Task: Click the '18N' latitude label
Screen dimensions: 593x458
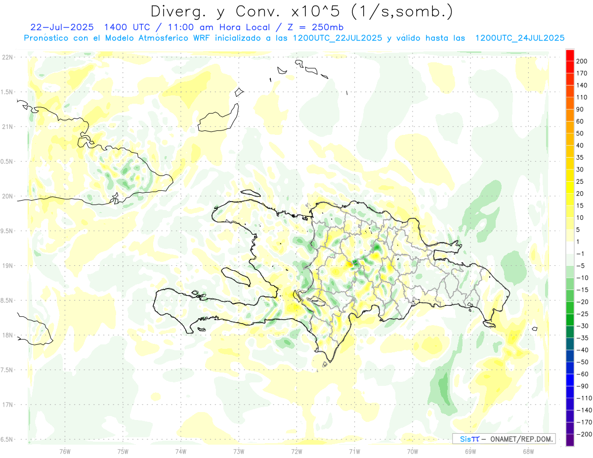Action: (x=8, y=335)
